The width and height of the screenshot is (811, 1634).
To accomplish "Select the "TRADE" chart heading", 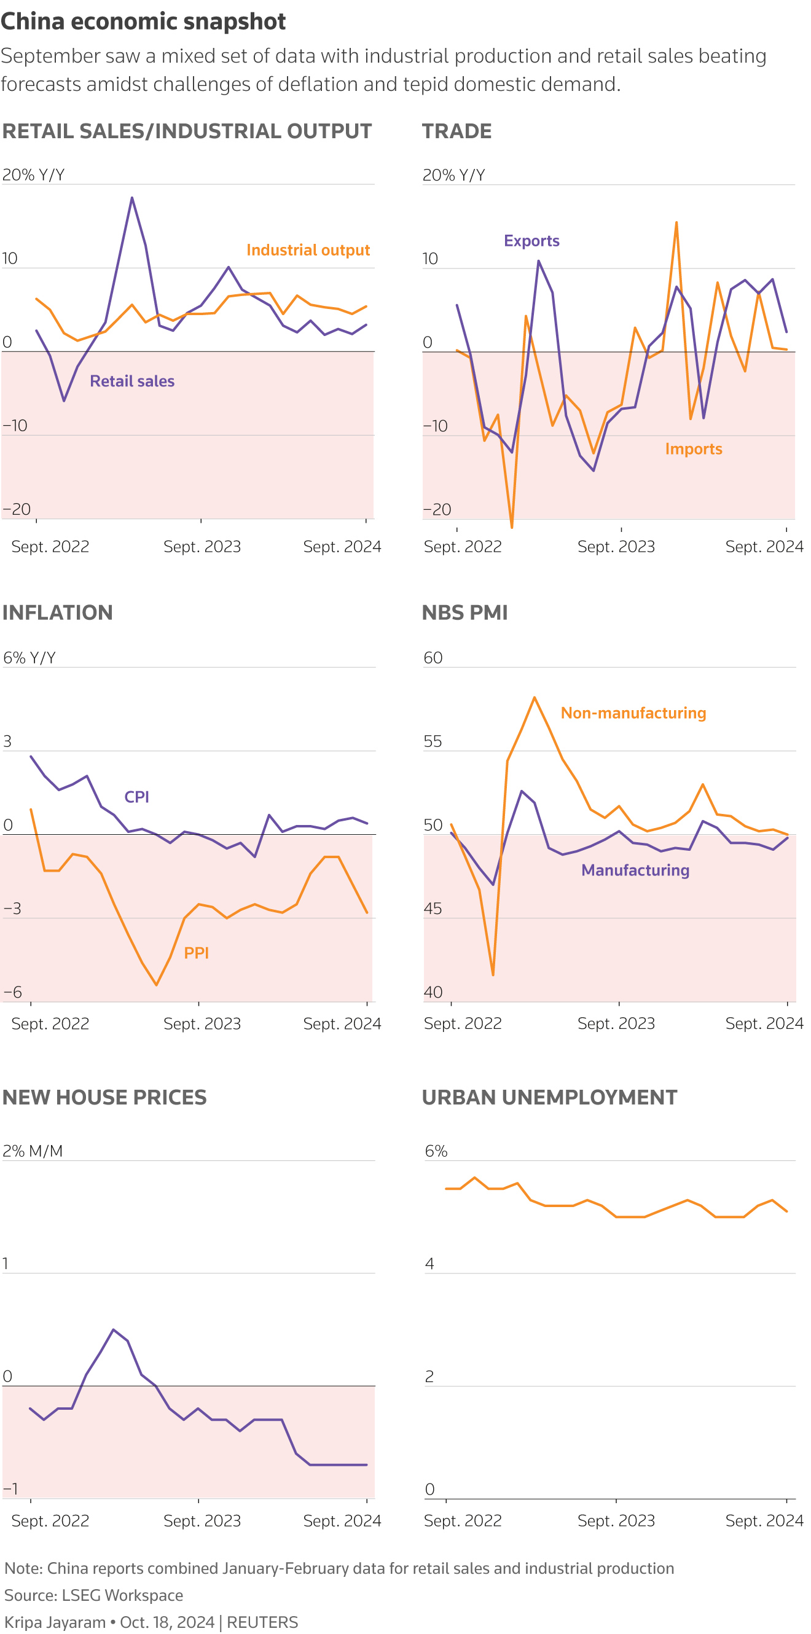I will coord(456,131).
